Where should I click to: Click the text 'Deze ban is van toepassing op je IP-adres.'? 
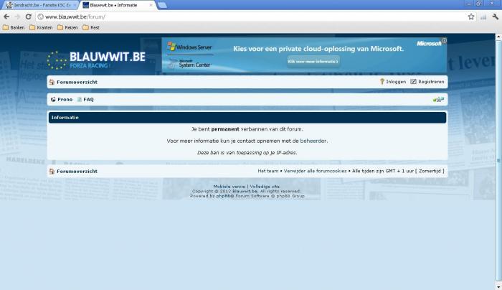click(247, 152)
